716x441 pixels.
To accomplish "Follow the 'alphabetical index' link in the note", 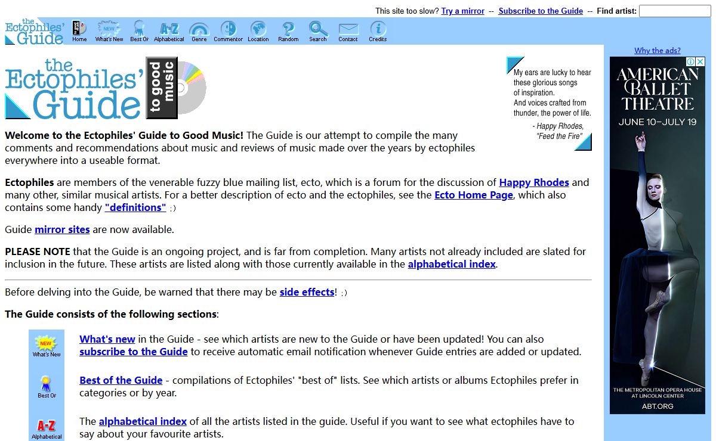I will click(x=452, y=264).
